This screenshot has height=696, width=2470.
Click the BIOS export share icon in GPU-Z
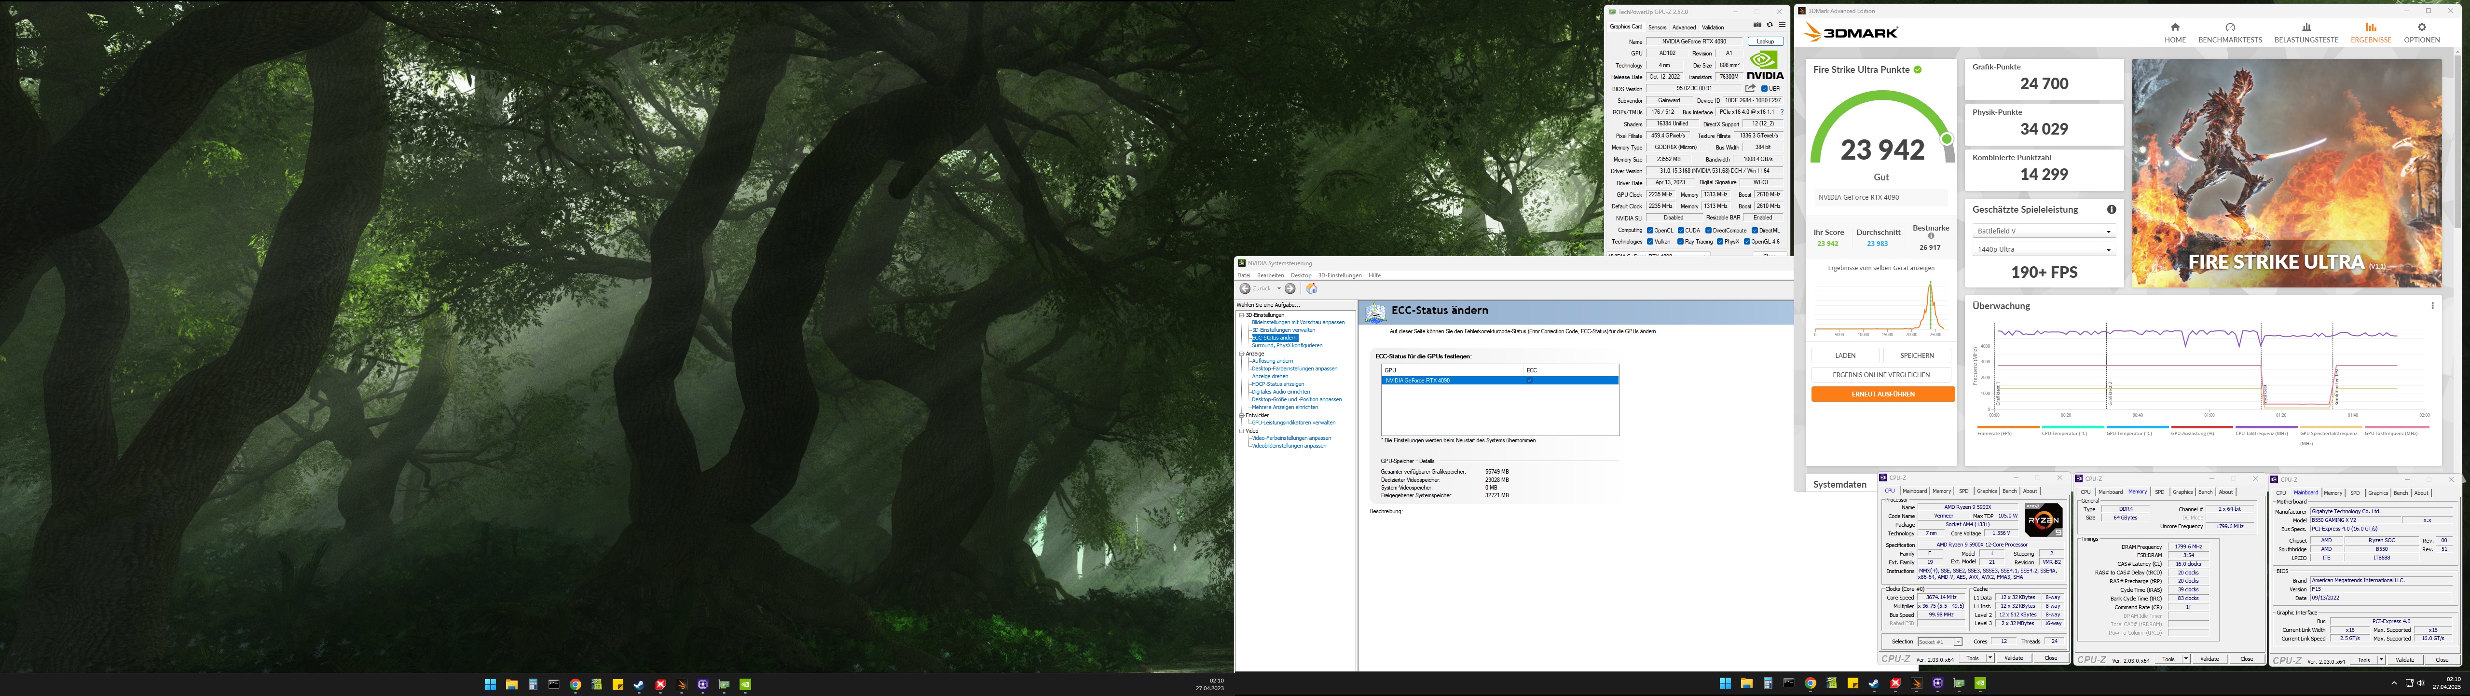[1750, 88]
